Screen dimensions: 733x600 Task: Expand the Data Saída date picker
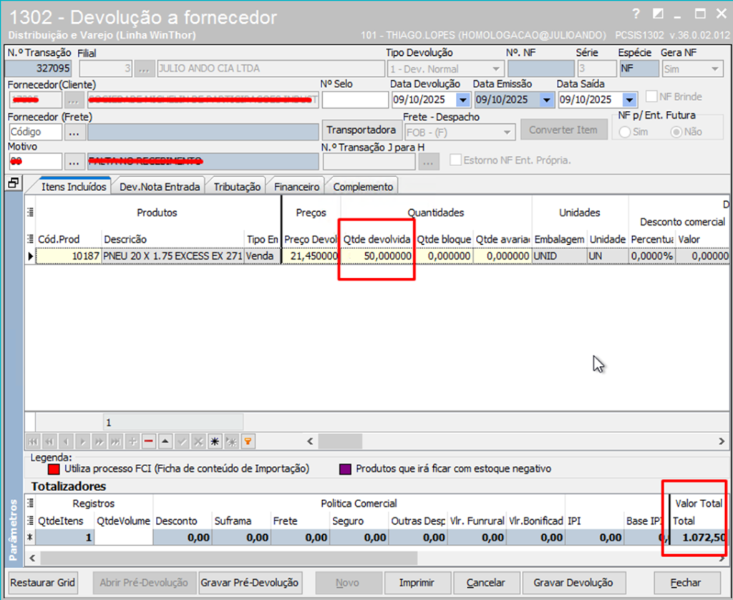click(x=629, y=100)
